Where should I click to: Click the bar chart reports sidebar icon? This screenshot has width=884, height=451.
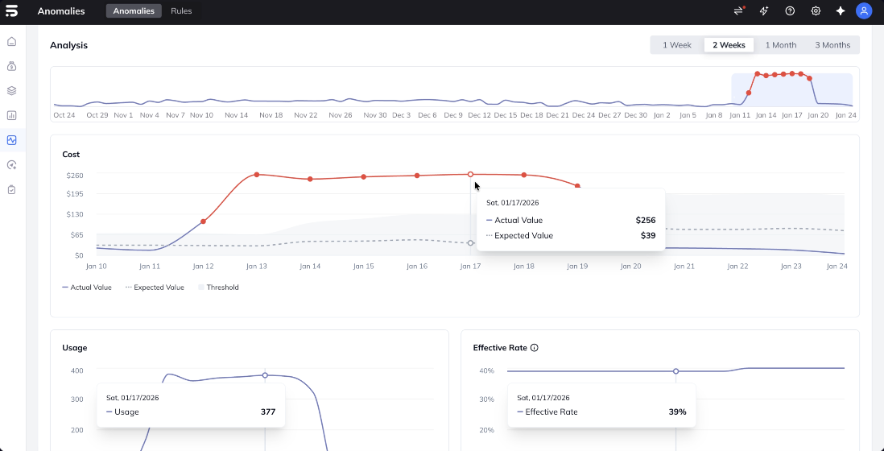coord(11,115)
